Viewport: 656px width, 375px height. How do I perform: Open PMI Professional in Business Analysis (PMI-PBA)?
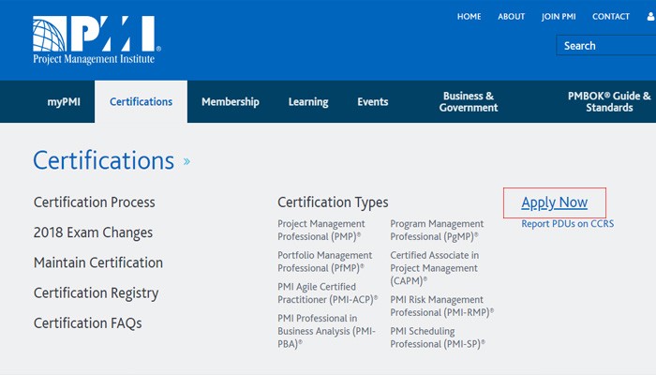click(x=326, y=331)
